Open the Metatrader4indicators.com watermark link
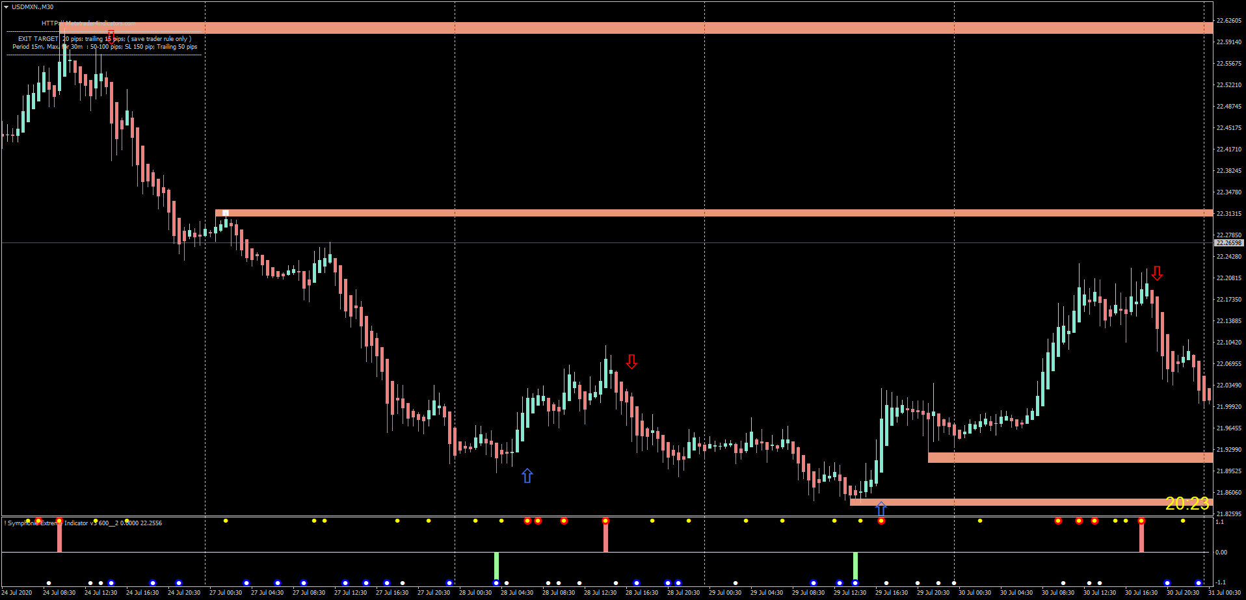The width and height of the screenshot is (1246, 600). 88,21
